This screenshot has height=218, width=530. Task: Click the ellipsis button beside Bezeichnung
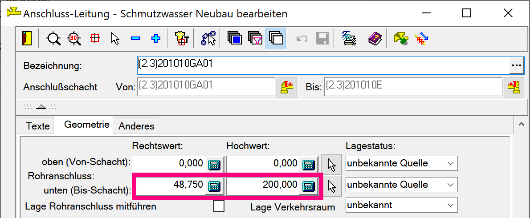pos(516,65)
